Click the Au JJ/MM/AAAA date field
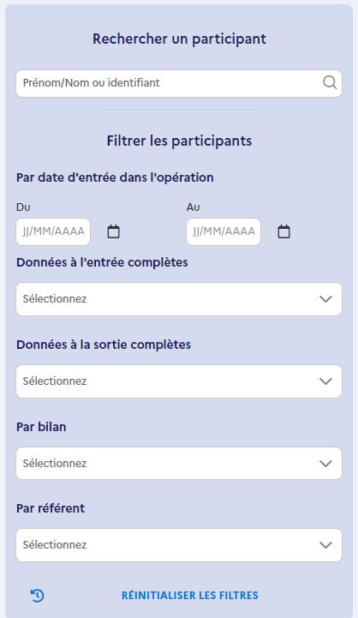 tap(224, 231)
